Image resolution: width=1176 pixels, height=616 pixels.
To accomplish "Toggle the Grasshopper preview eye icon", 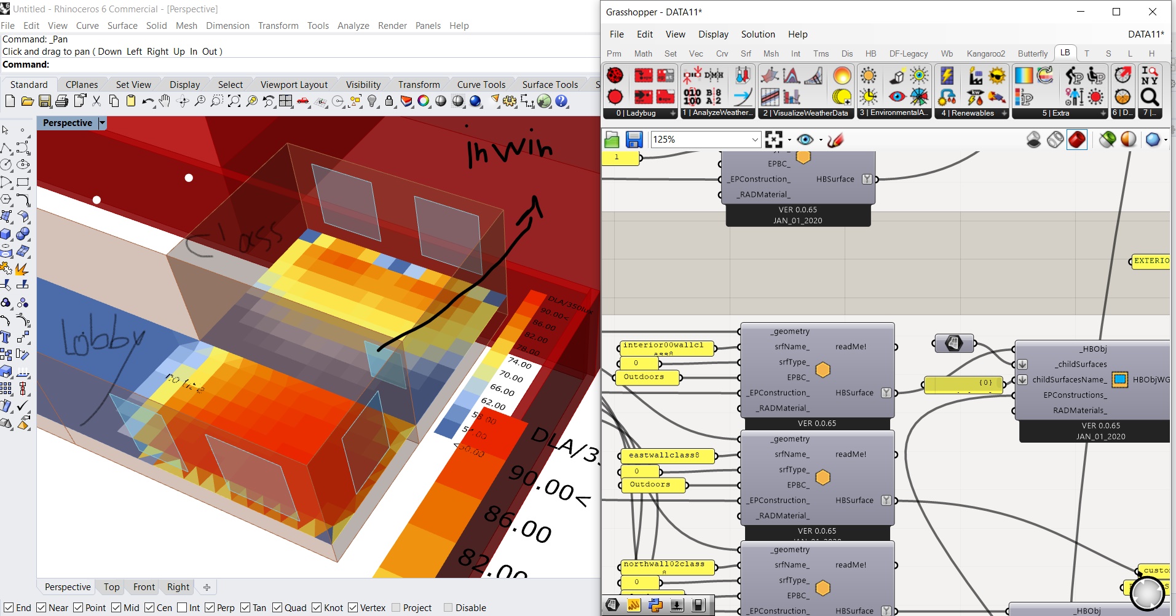I will [805, 140].
